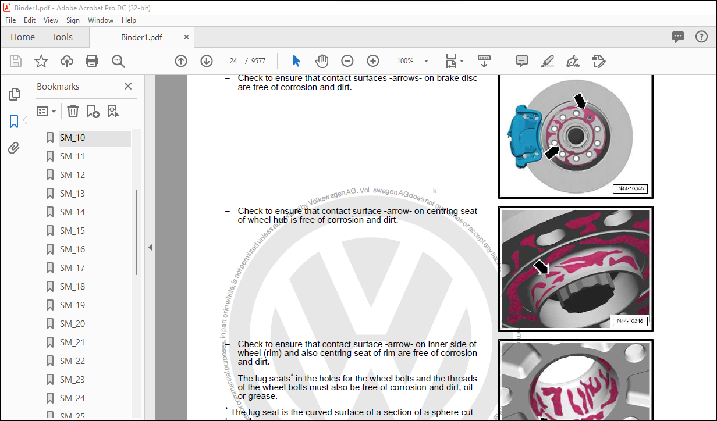Close the Bookmarks panel
The width and height of the screenshot is (717, 421).
coord(128,86)
